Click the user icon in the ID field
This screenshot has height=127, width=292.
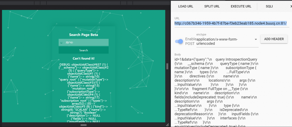click(61, 43)
